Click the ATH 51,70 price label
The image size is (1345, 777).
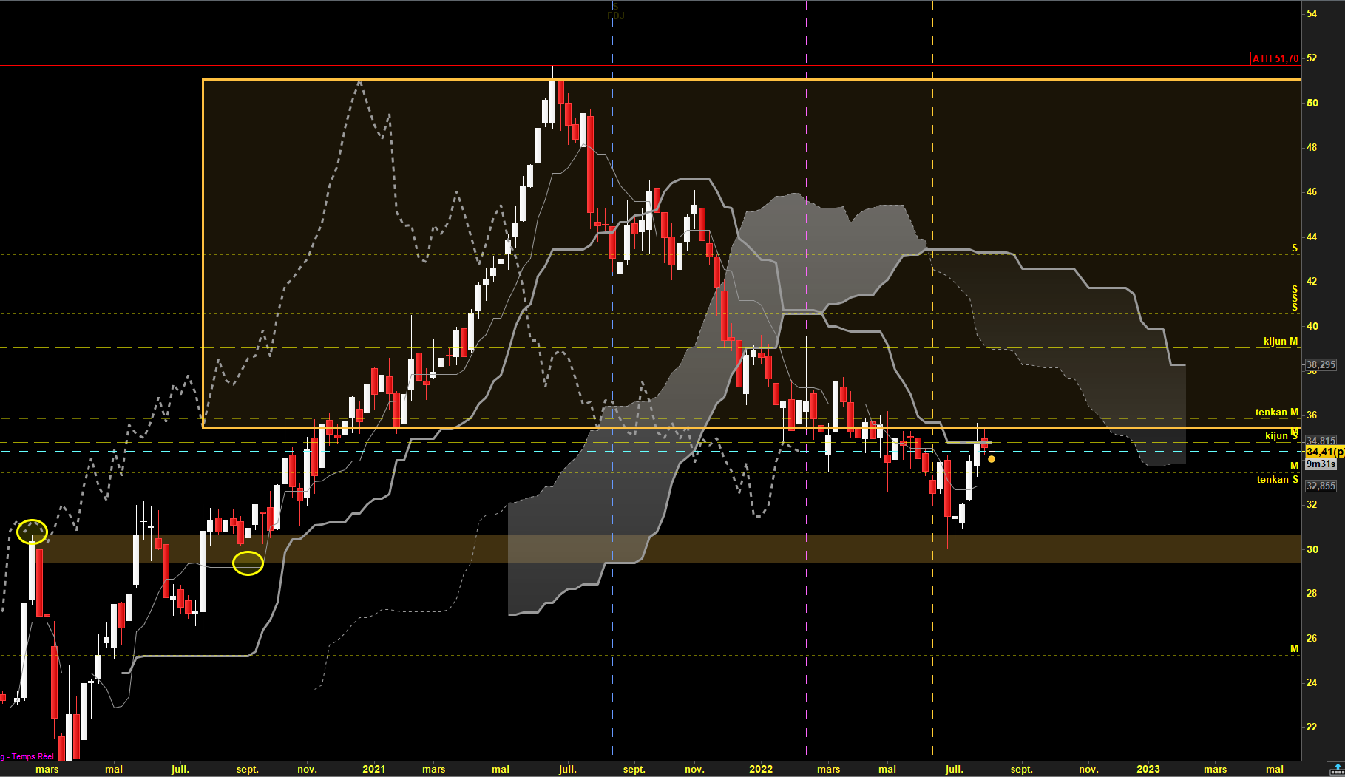1275,58
